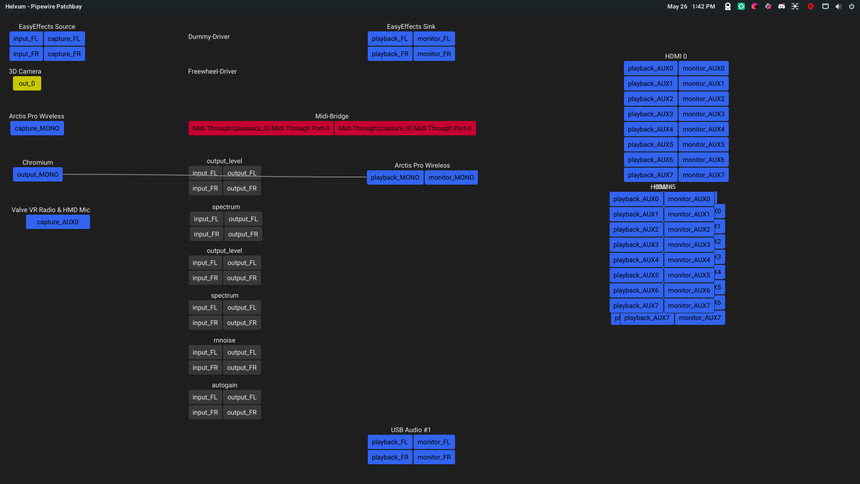Click the Helvum title in the top bar
The height and width of the screenshot is (484, 860).
click(x=43, y=6)
